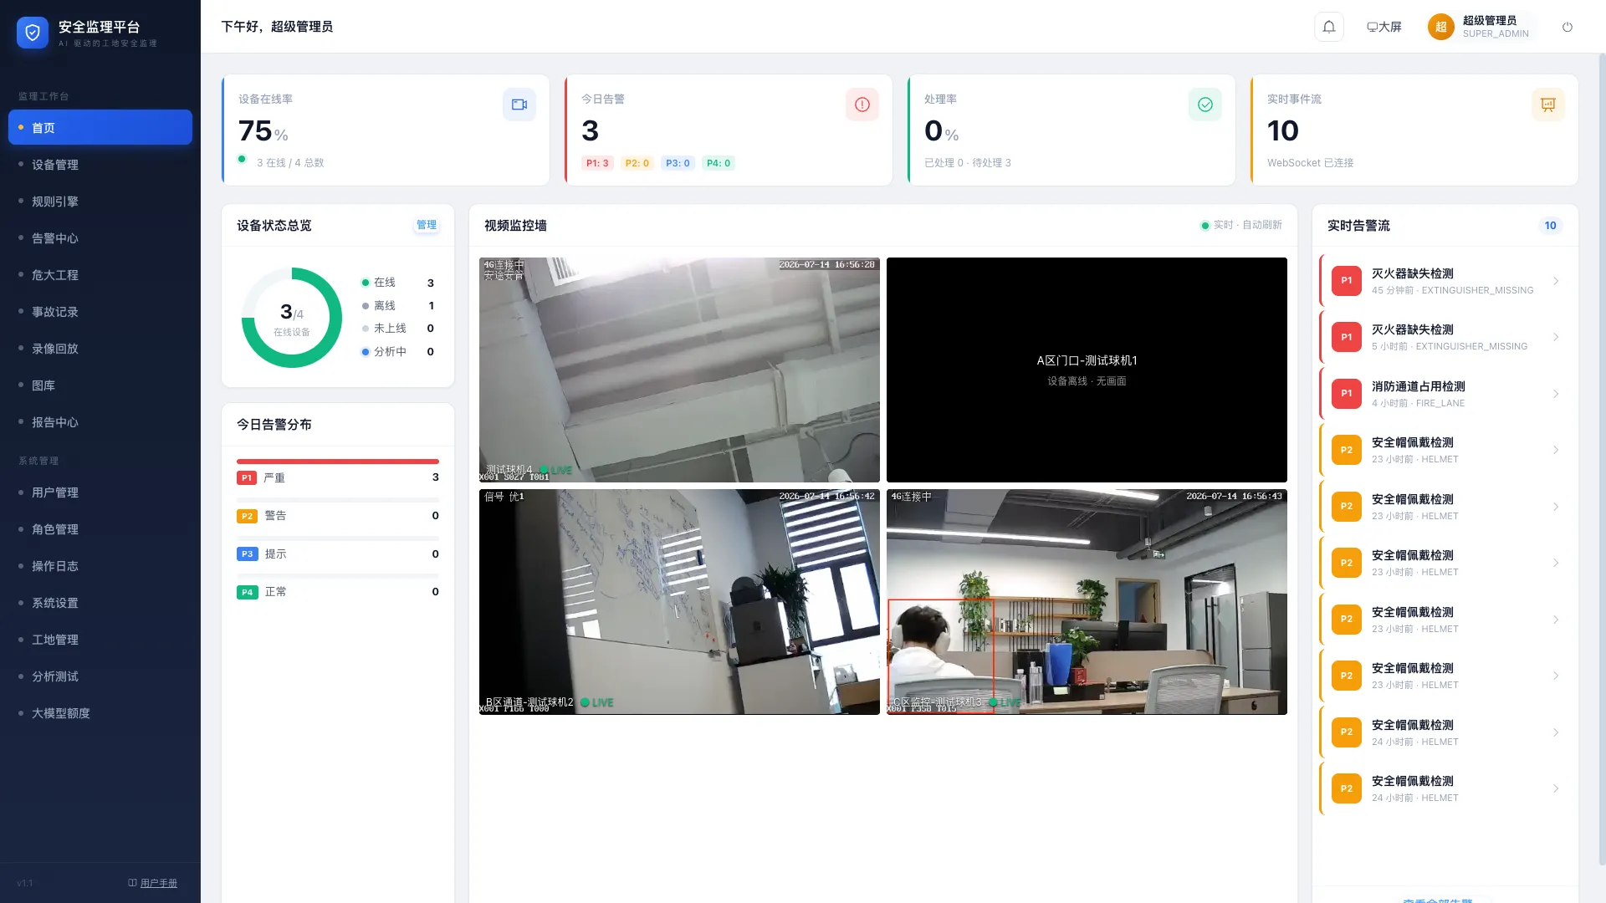The image size is (1606, 903).
Task: Open the 超级管理员 SUPER_ADMIN profile
Action: tap(1480, 27)
